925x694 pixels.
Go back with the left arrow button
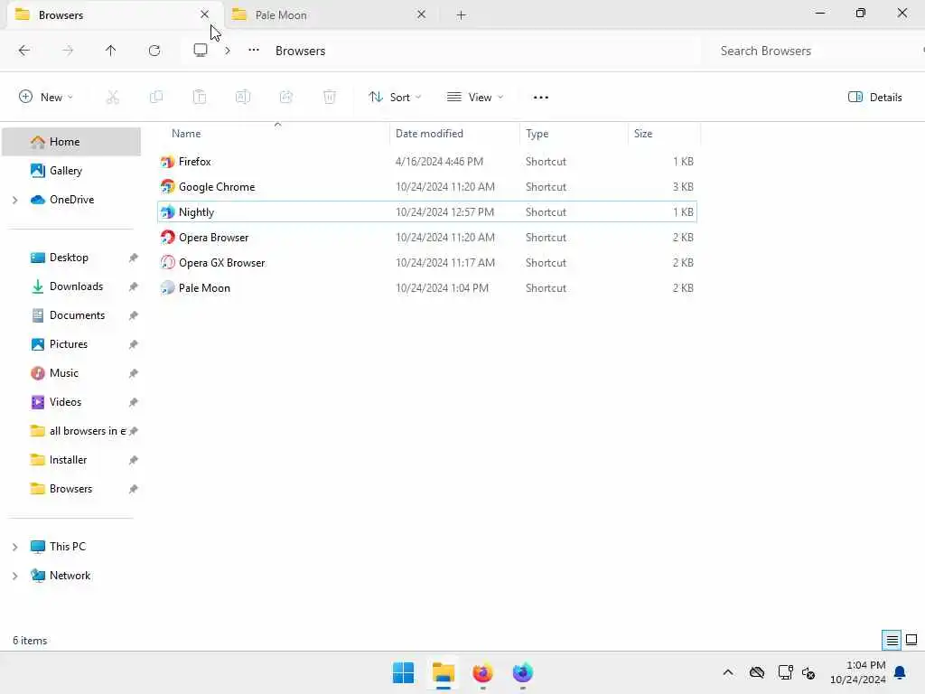click(x=24, y=51)
